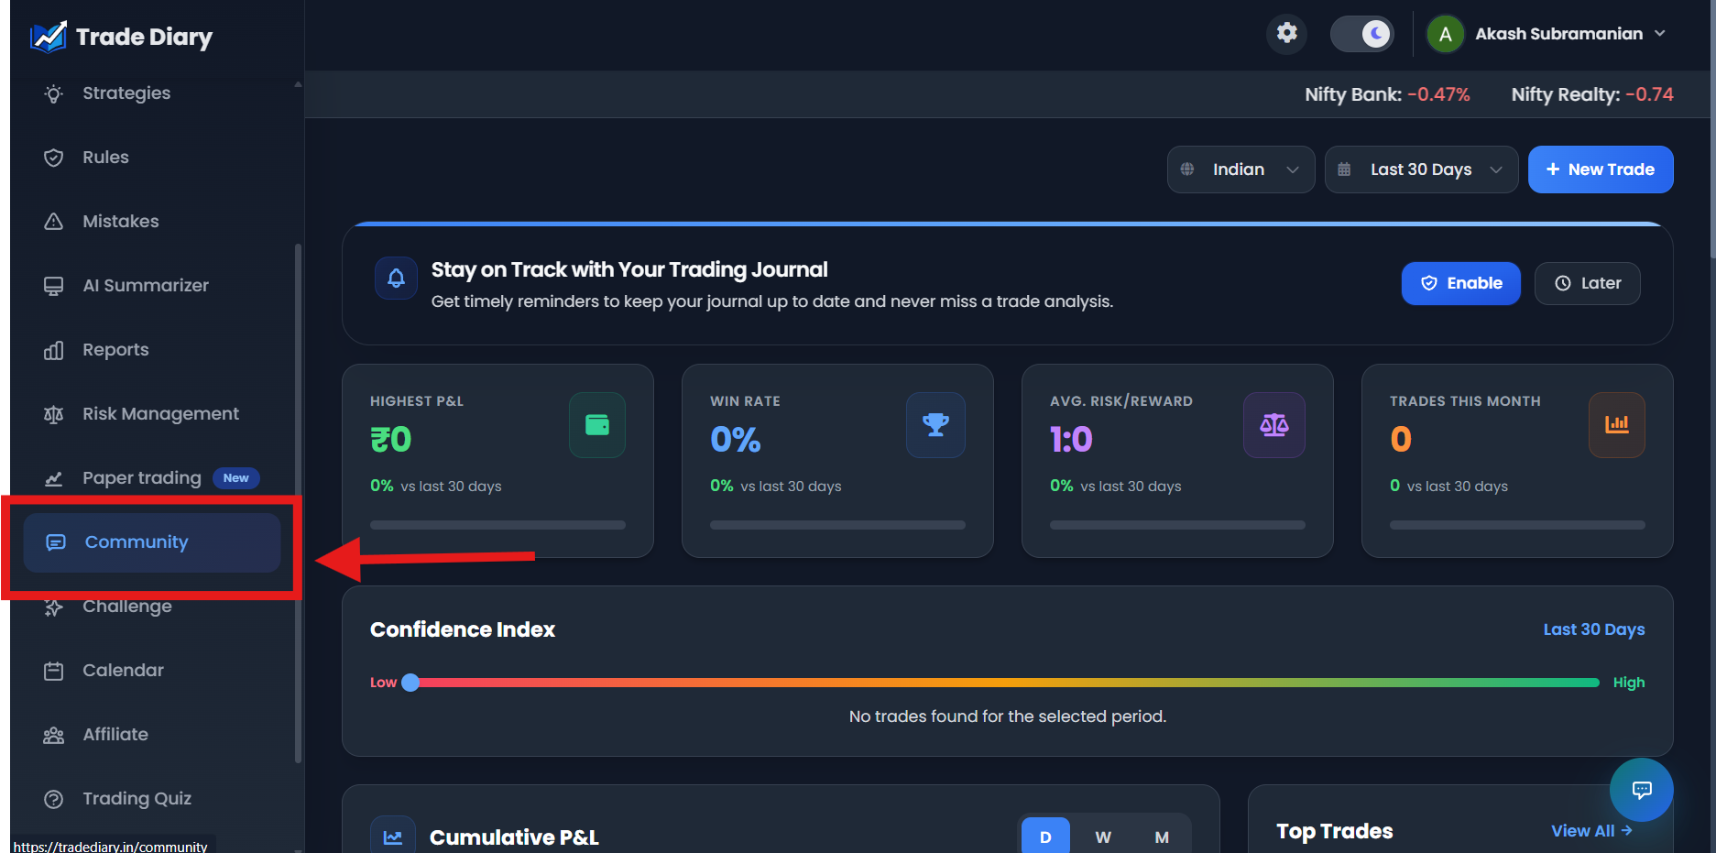Click the Trade Diary logo icon
This screenshot has width=1716, height=853.
click(x=49, y=37)
